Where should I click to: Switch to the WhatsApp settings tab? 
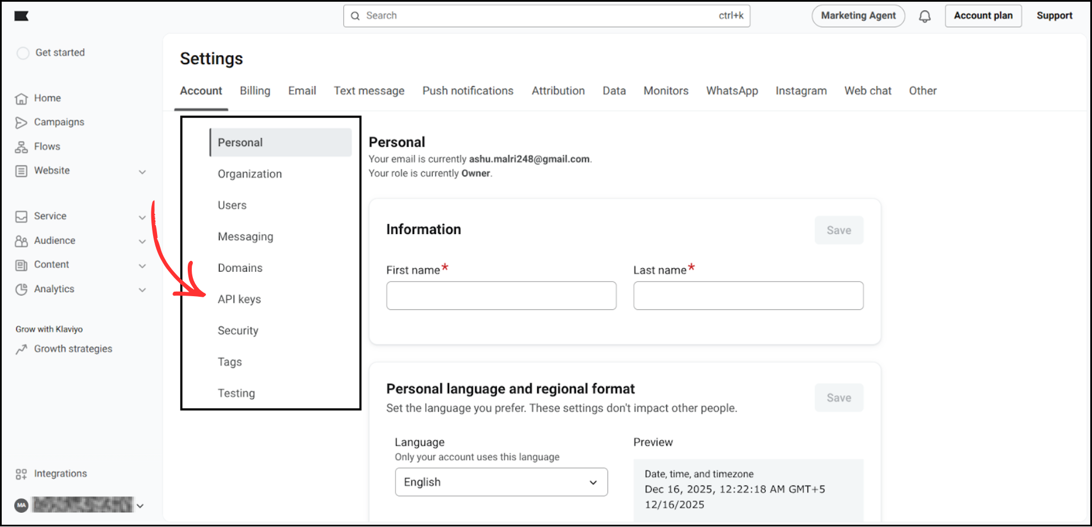pyautogui.click(x=732, y=90)
